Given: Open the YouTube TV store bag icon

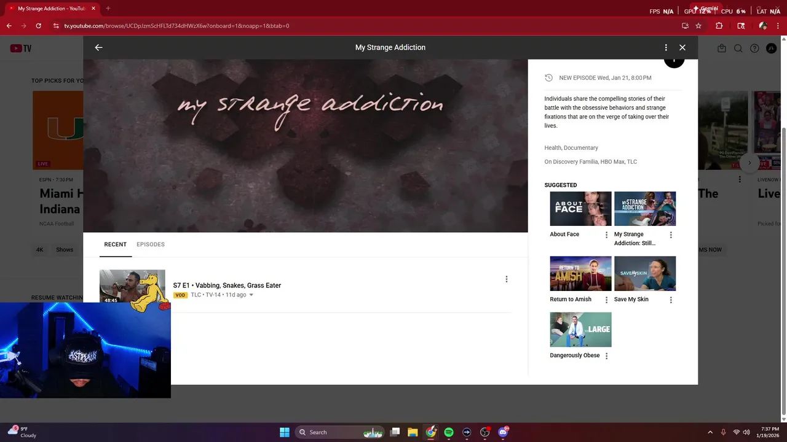Looking at the screenshot, I should point(722,48).
